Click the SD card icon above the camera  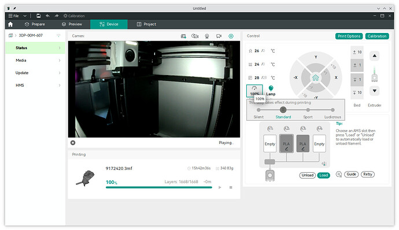(x=183, y=36)
